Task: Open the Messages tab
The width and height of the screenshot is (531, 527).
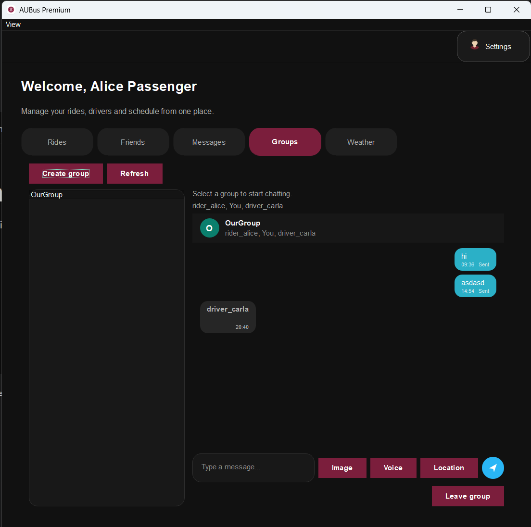Action: pyautogui.click(x=209, y=142)
